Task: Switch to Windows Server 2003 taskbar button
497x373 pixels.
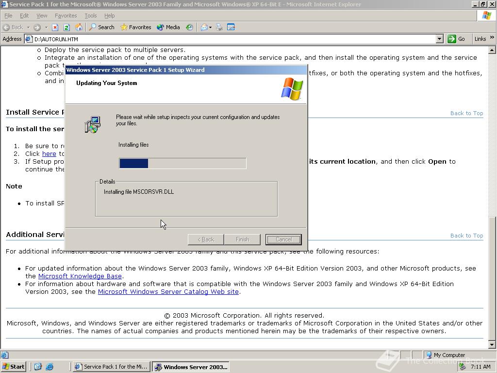Action: point(191,367)
